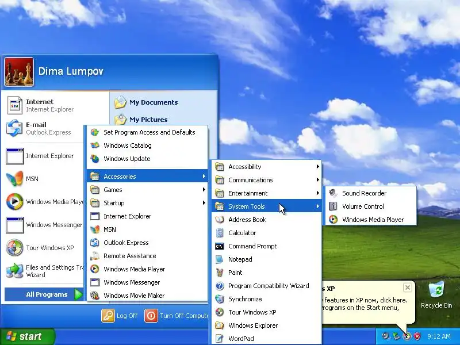This screenshot has height=345, width=460.
Task: Click the Log Off button
Action: (x=120, y=316)
